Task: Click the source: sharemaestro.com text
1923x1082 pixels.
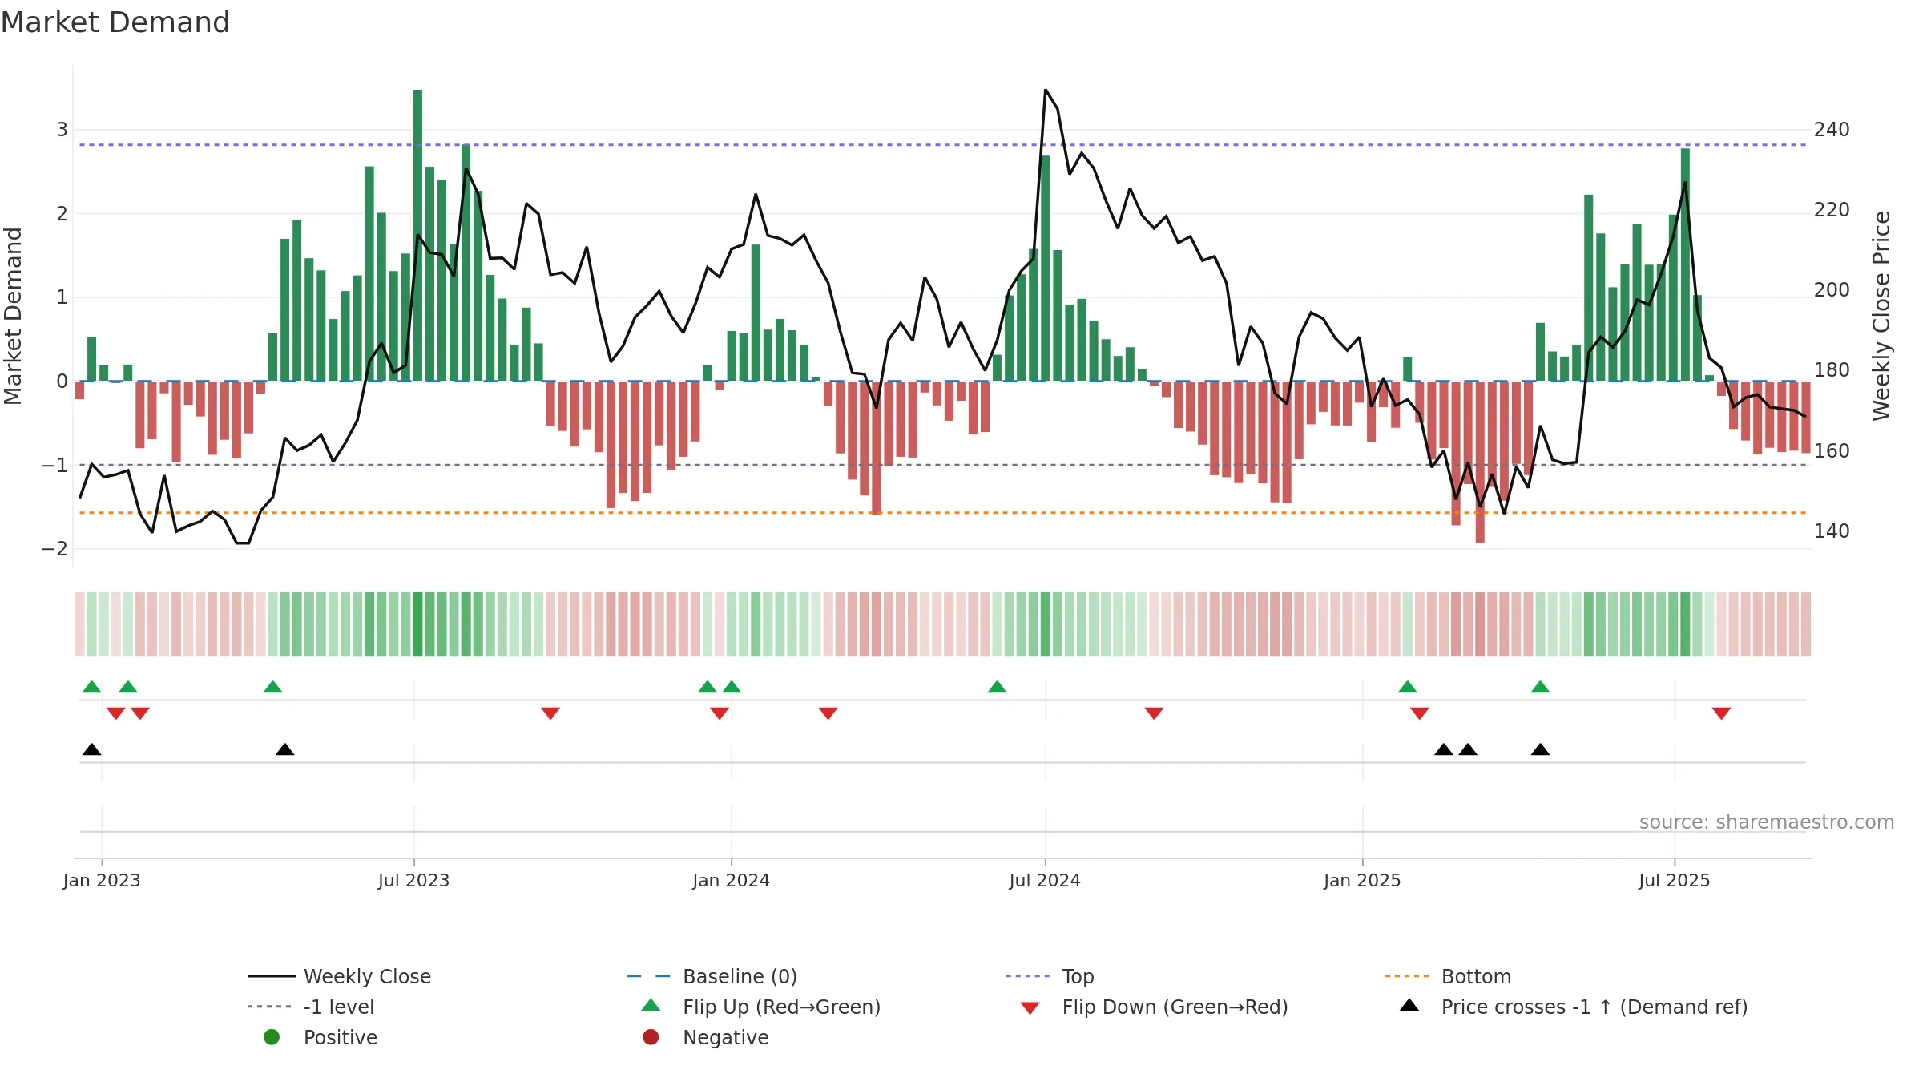Action: tap(1767, 822)
